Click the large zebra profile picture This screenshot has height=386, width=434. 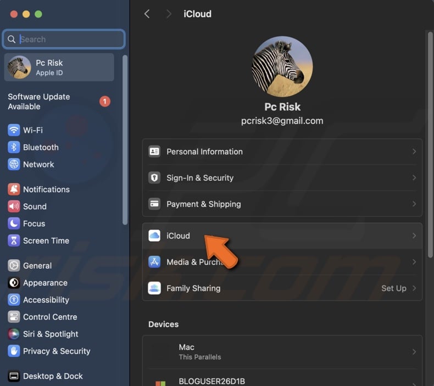pos(282,66)
